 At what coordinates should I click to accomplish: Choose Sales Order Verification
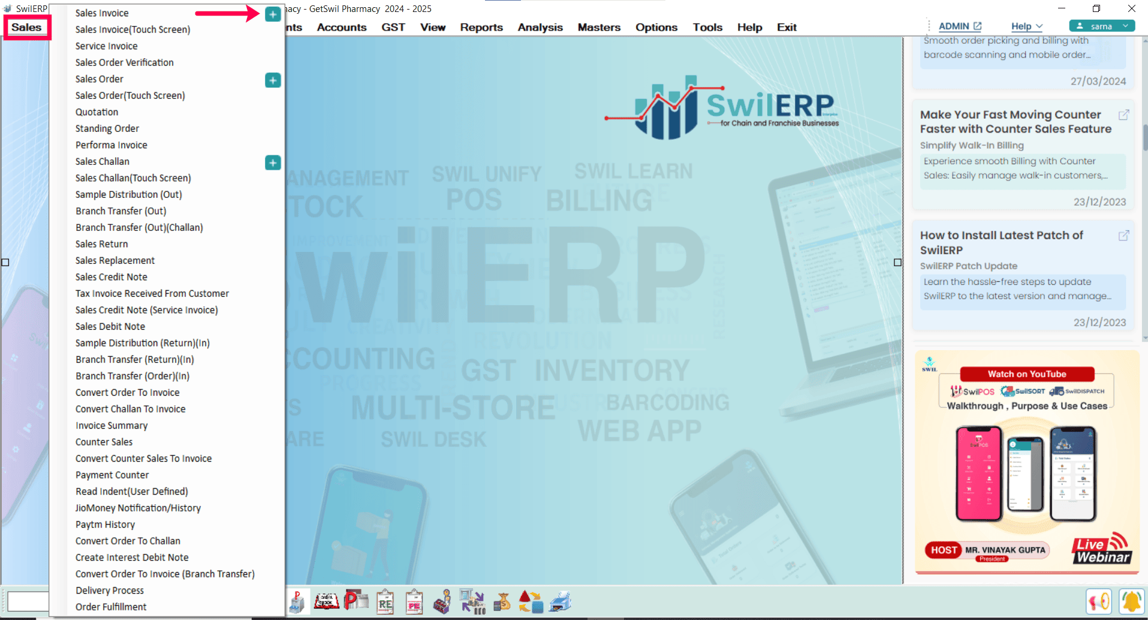(124, 62)
